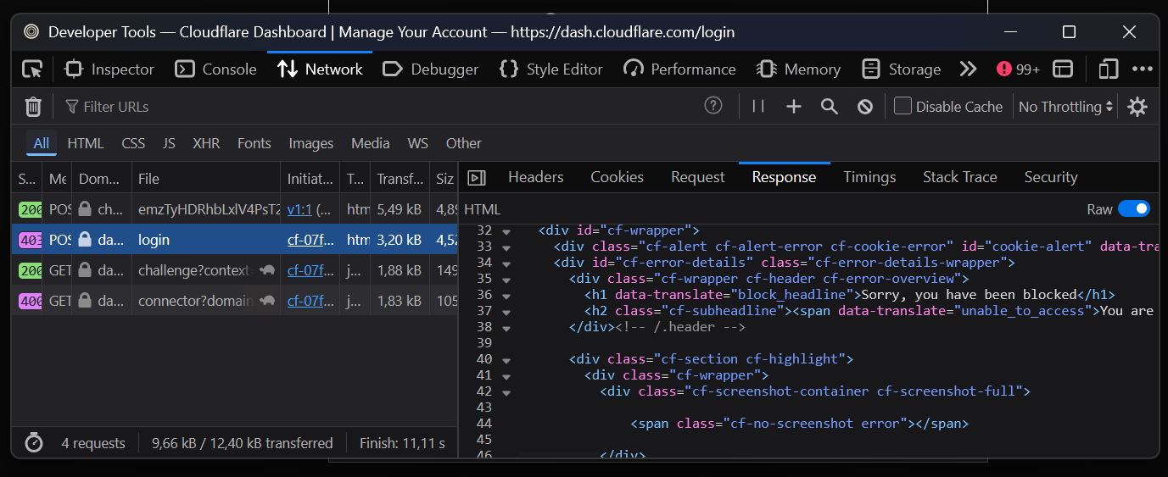Click the red error count badge
This screenshot has height=477, width=1168.
coord(1018,69)
